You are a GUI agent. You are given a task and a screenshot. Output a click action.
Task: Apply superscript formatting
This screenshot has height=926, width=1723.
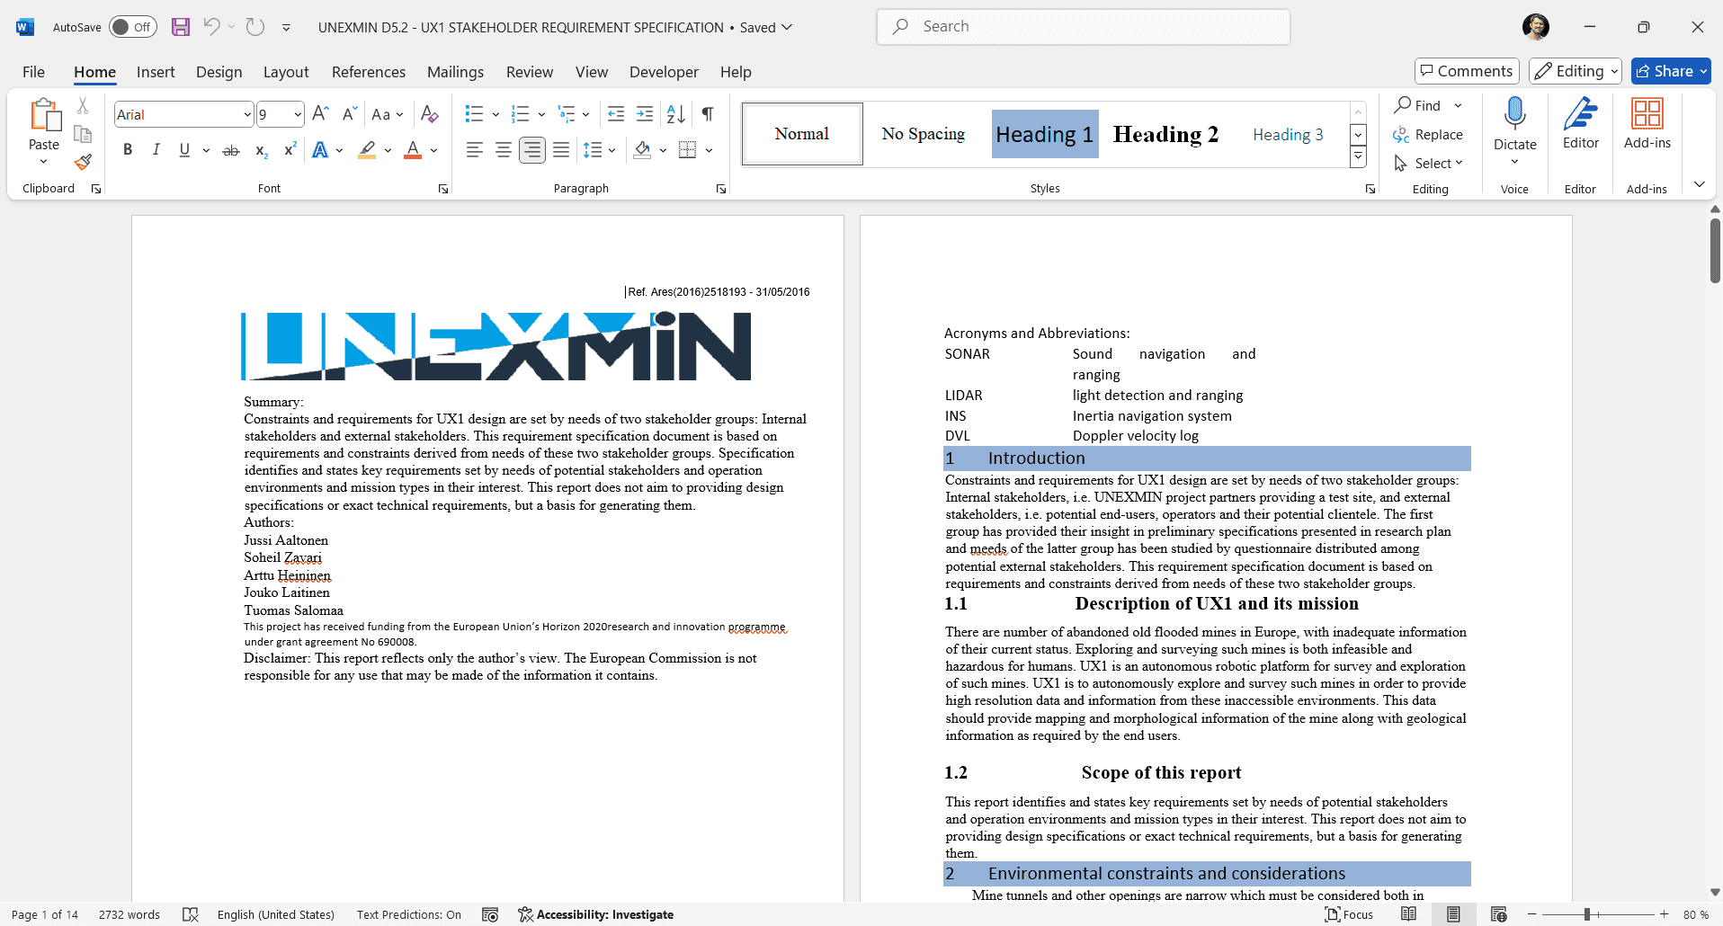(290, 150)
